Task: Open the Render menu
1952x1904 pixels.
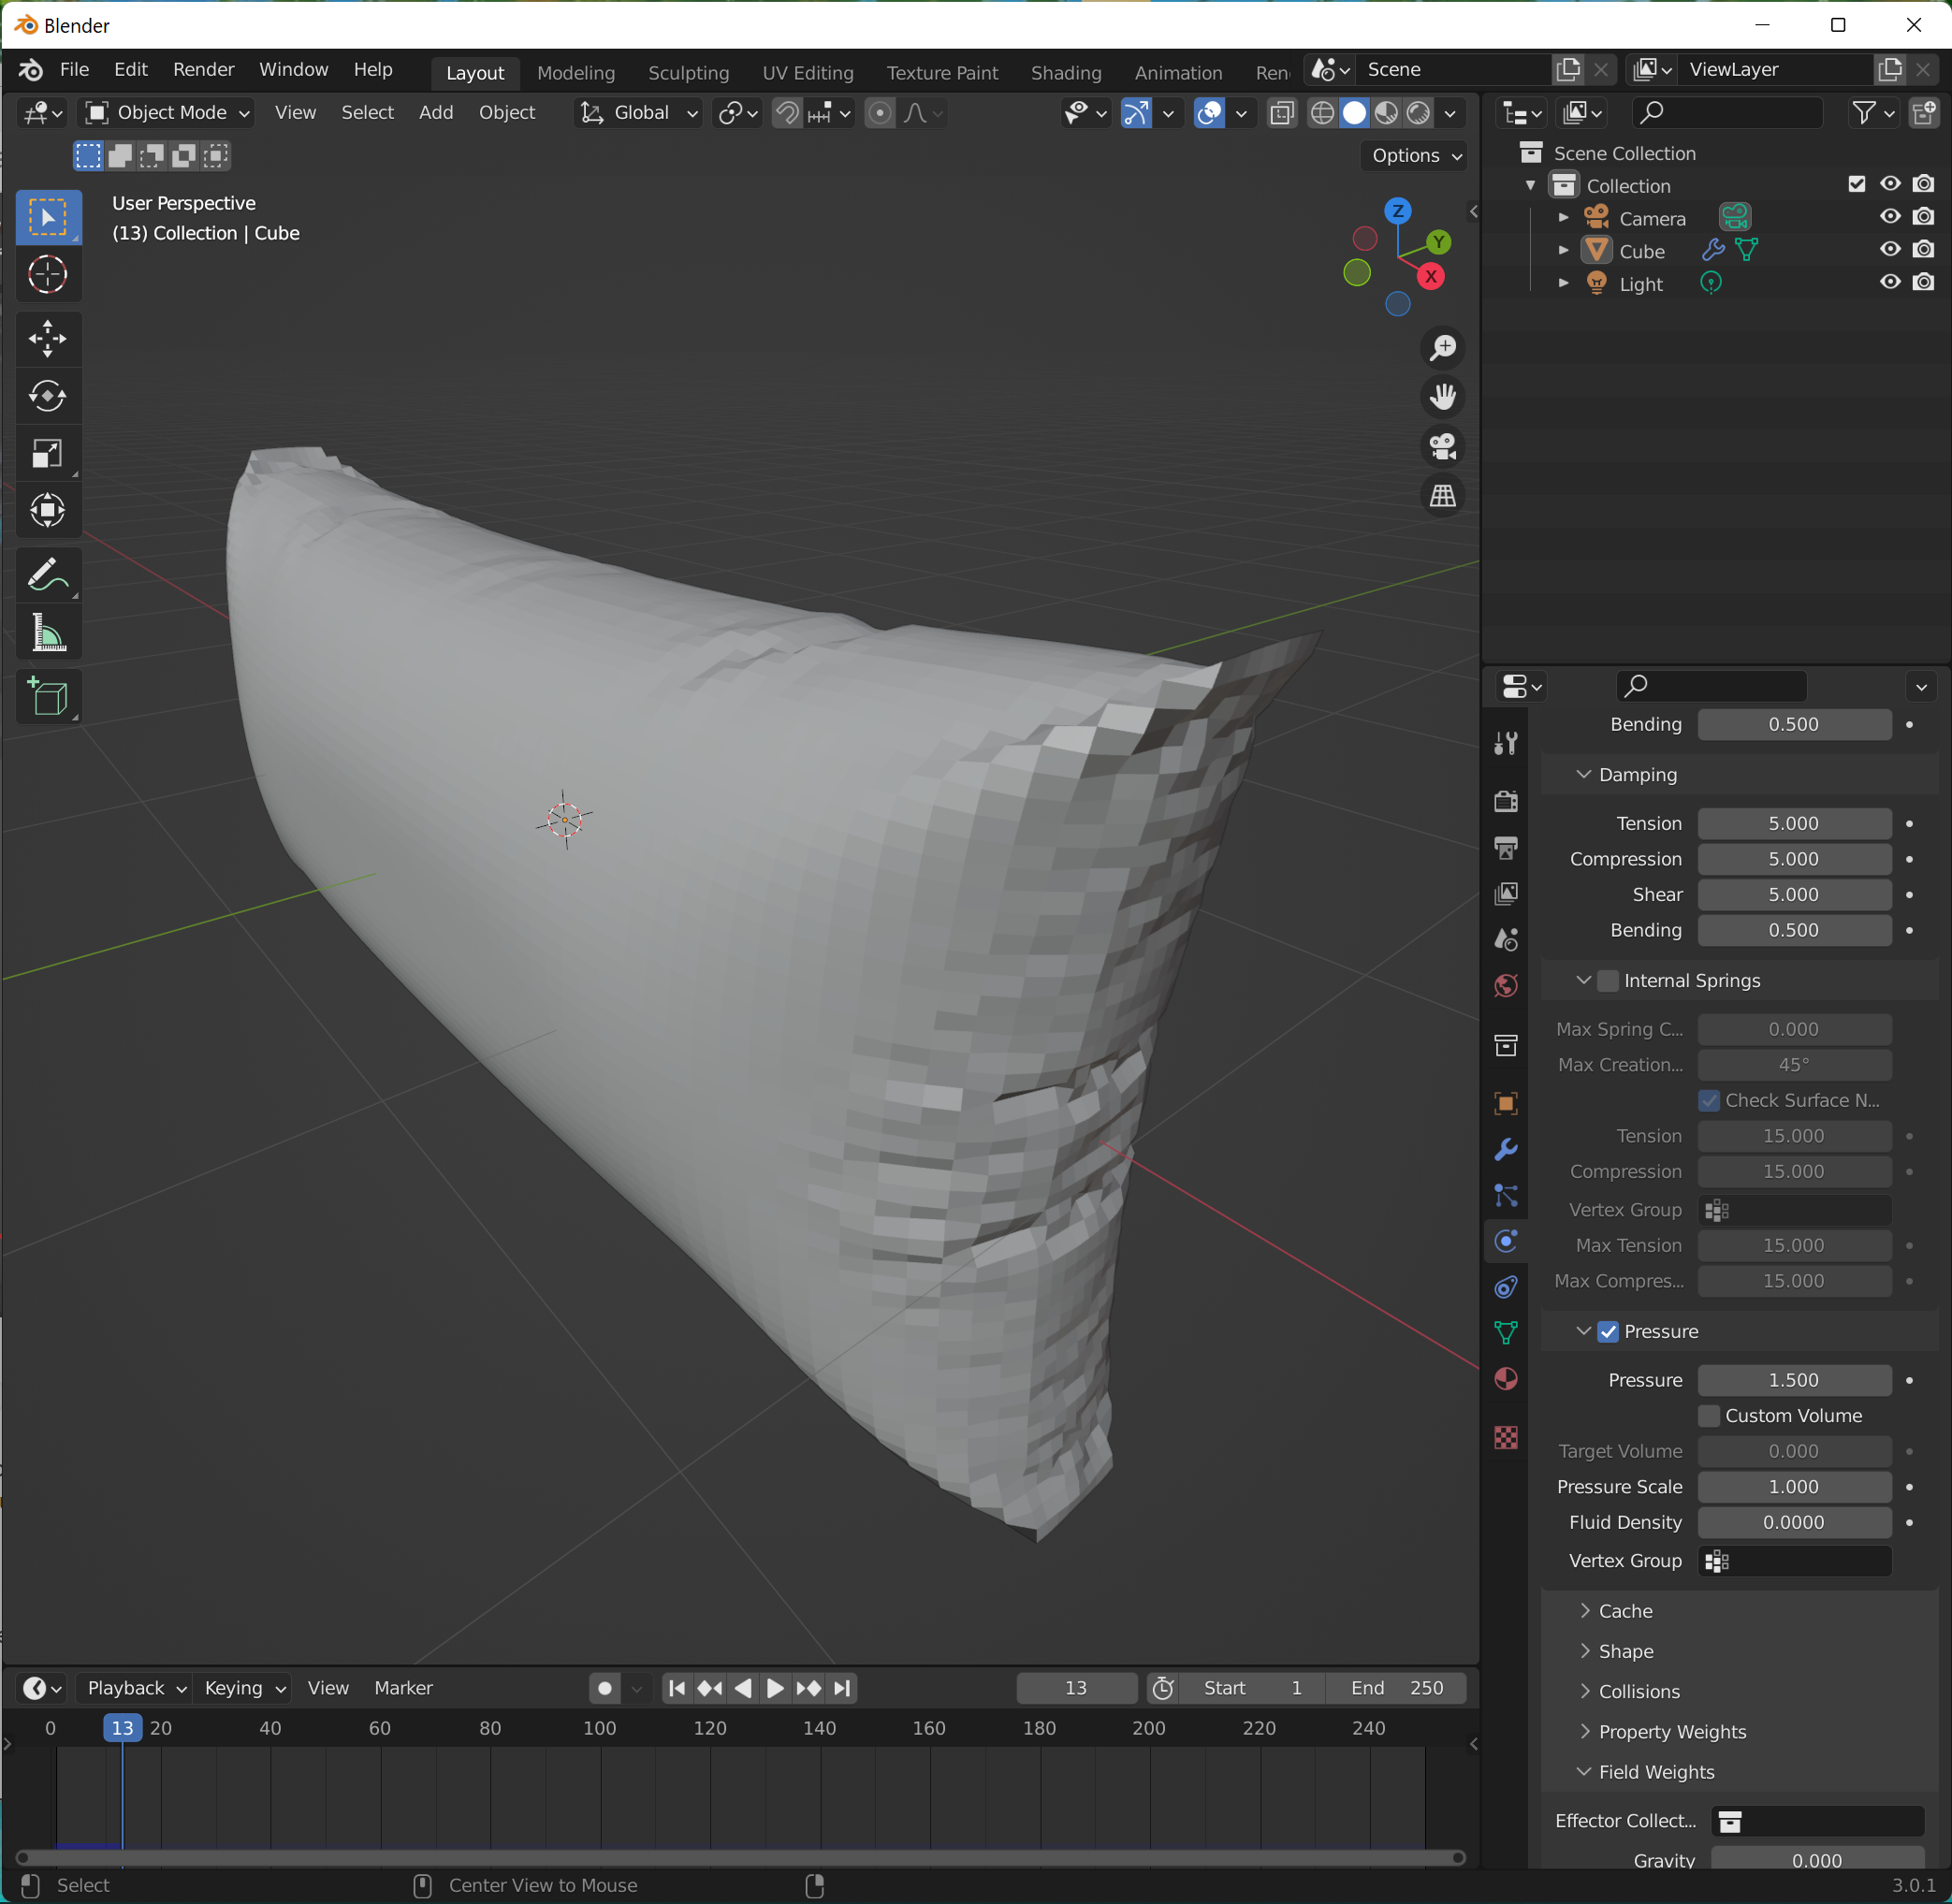Action: click(x=203, y=69)
